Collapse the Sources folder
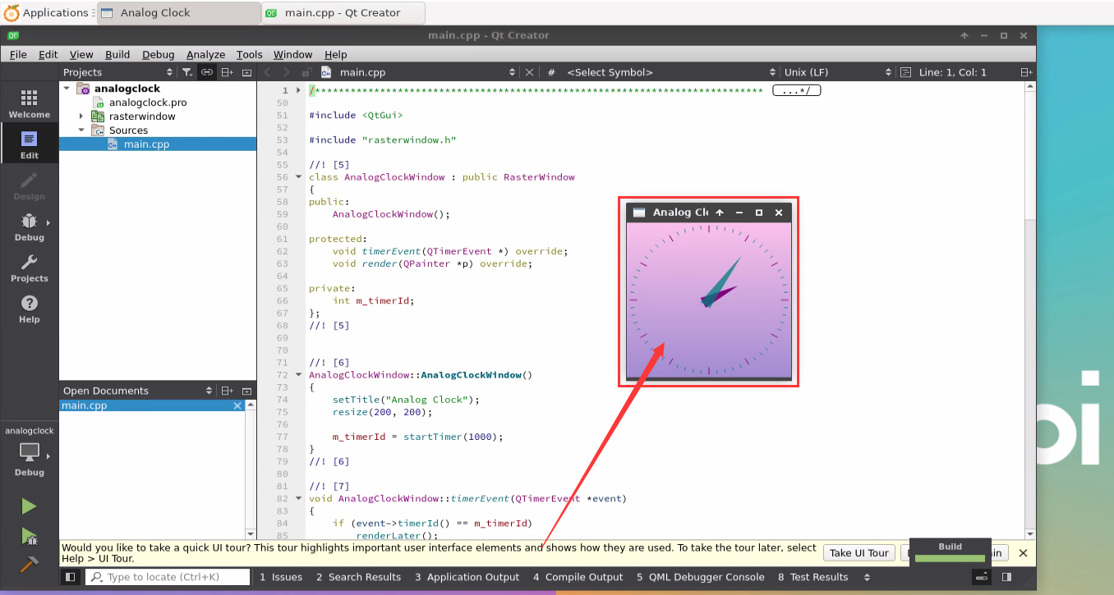The width and height of the screenshot is (1114, 595). [x=81, y=130]
